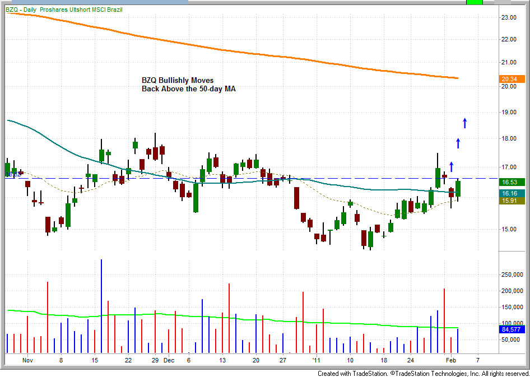Viewport: 530px width, 377px height.
Task: Click the "Nov" date axis label
Action: (28, 360)
